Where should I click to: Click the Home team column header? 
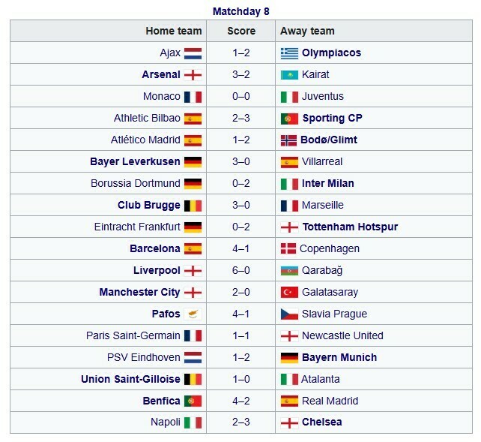(174, 32)
